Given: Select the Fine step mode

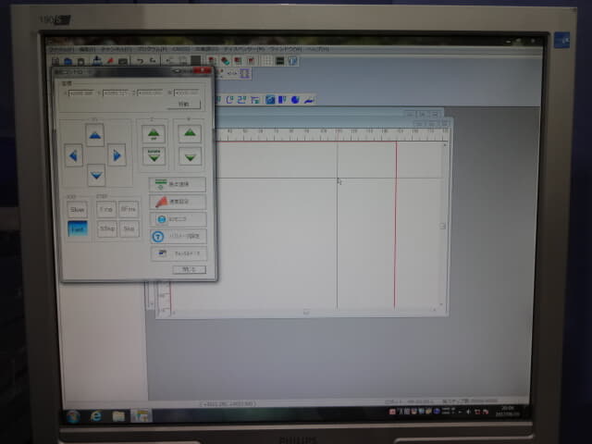Looking at the screenshot, I should tap(106, 209).
